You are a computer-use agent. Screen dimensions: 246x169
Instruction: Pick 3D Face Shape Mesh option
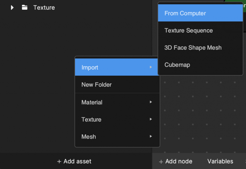pyautogui.click(x=200, y=47)
